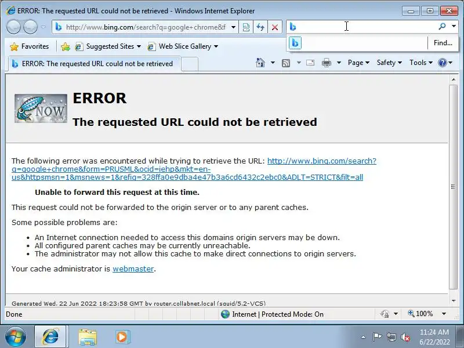Open Windows Explorer folder taskbar icon
The width and height of the screenshot is (464, 348).
coord(88,337)
